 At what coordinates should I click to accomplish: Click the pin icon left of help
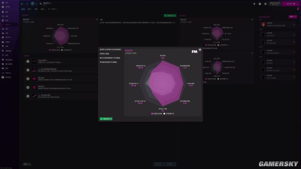[254, 4]
